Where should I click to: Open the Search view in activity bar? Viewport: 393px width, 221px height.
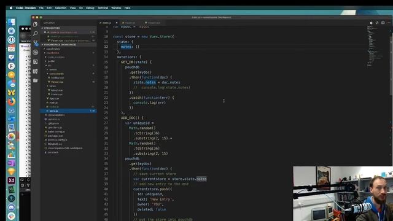(x=36, y=33)
